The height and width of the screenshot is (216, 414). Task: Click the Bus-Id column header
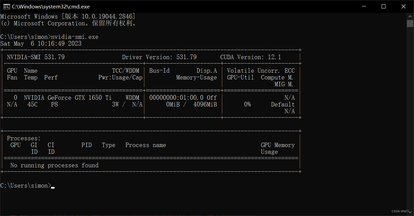point(159,71)
